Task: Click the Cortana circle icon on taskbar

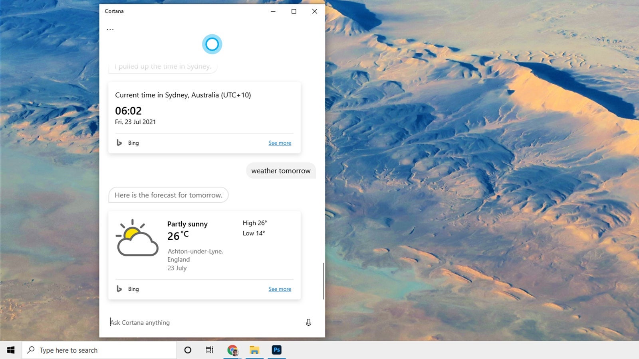Action: (187, 350)
